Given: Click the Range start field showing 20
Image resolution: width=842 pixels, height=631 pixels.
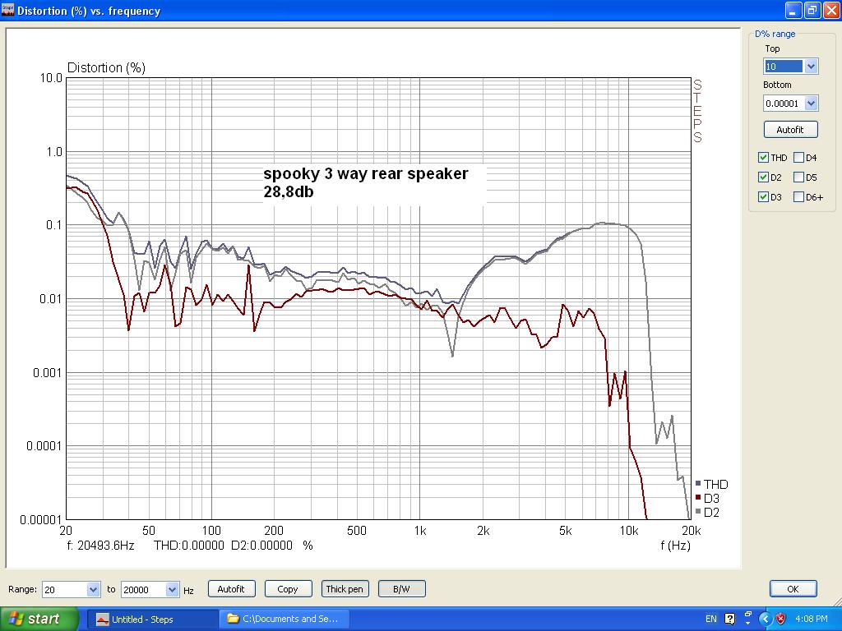Looking at the screenshot, I should (x=64, y=589).
